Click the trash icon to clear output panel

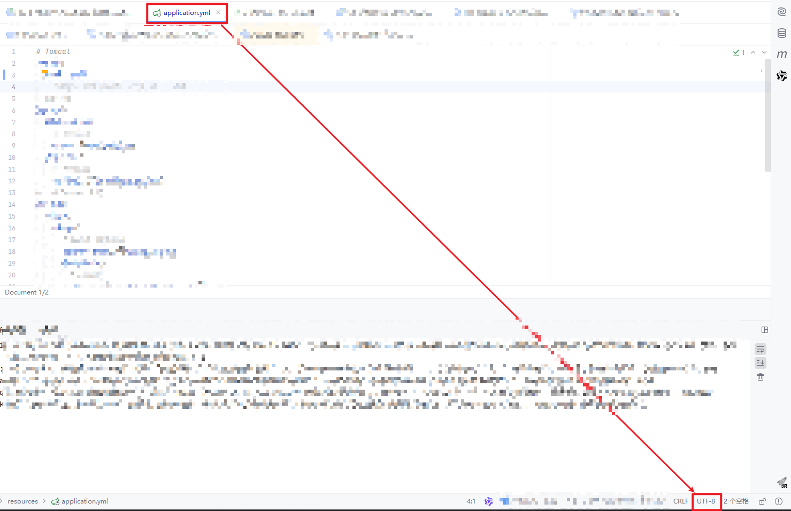pyautogui.click(x=760, y=377)
